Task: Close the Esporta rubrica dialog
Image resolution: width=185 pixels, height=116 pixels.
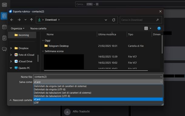Action: [x=160, y=11]
